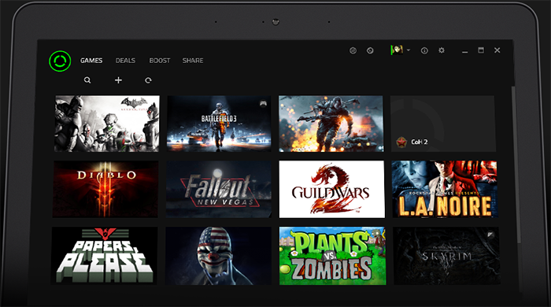Launch the Battlefield 3 tile
The height and width of the screenshot is (307, 551).
pos(219,124)
